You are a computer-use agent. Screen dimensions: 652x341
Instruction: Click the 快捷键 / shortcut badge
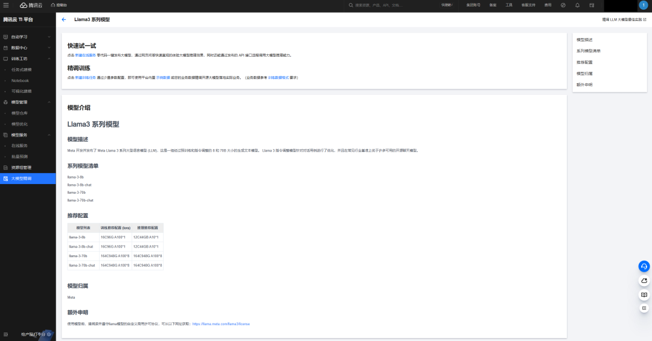(x=447, y=5)
